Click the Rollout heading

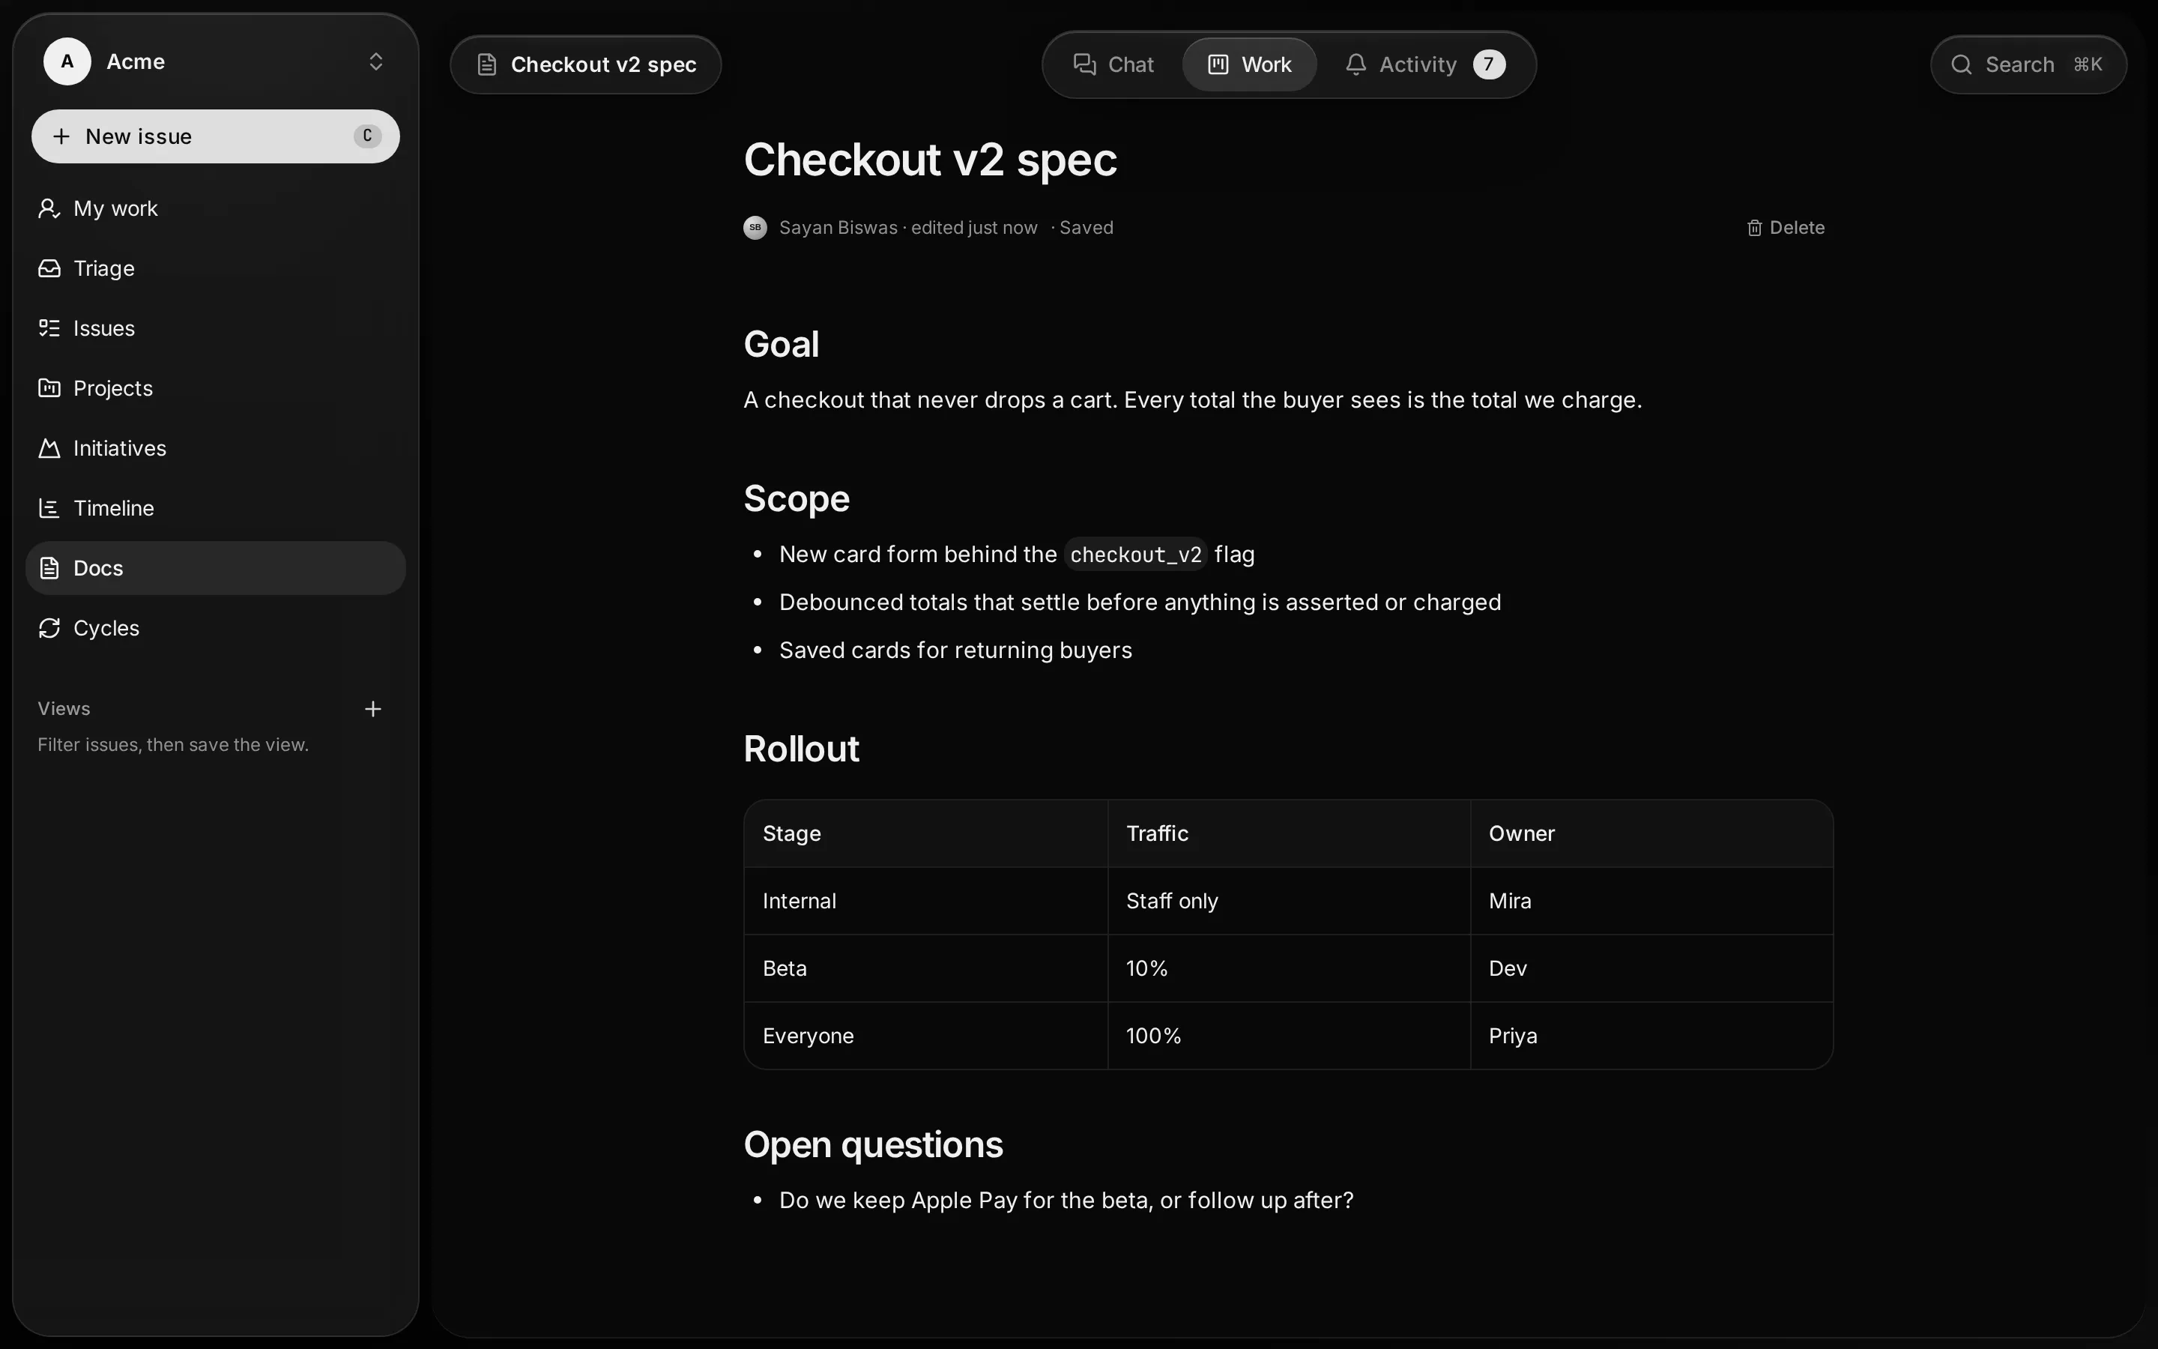(x=802, y=749)
